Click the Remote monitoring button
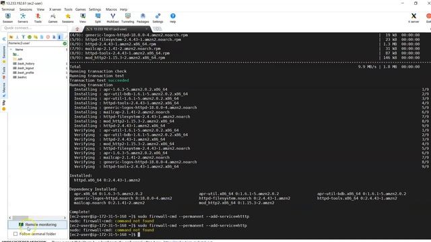Image resolution: width=431 pixels, height=242 pixels. pos(38,225)
